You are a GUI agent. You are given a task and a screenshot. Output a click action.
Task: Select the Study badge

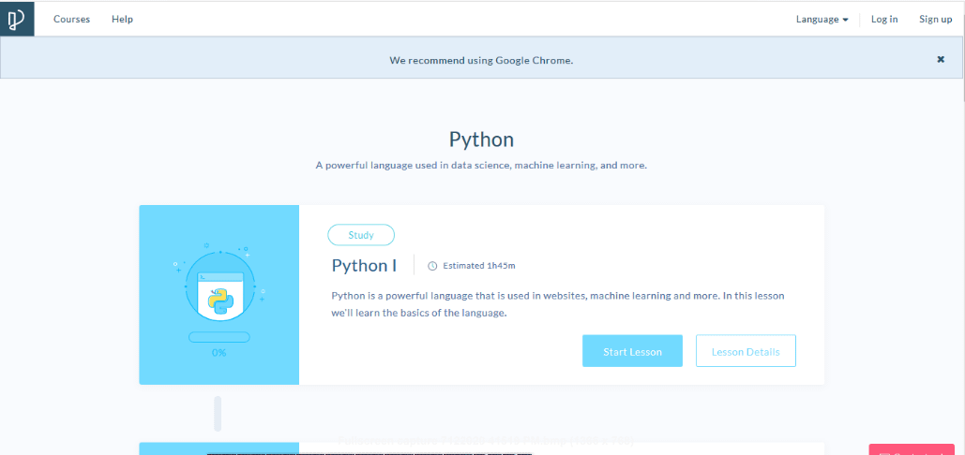361,235
